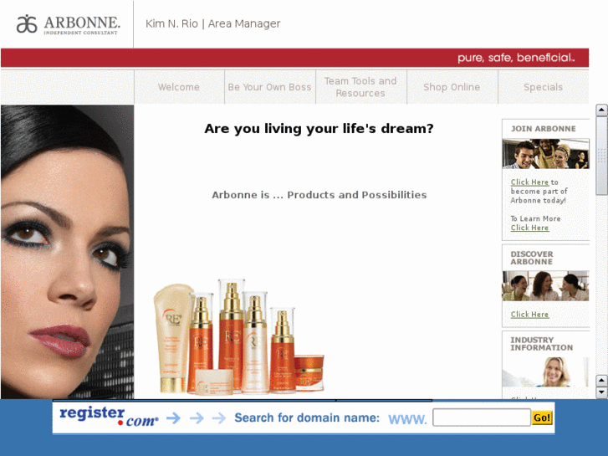The image size is (608, 456).
Task: Click the register.com logo in banner
Action: coord(109,417)
